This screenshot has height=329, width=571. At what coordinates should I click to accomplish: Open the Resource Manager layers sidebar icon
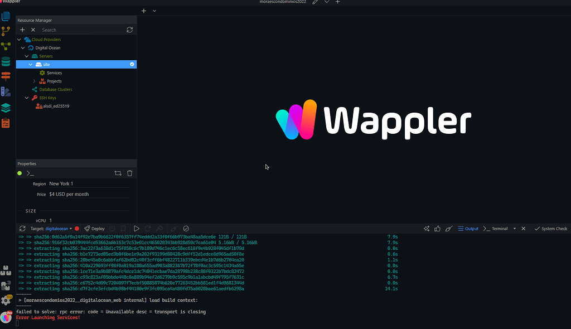point(6,108)
